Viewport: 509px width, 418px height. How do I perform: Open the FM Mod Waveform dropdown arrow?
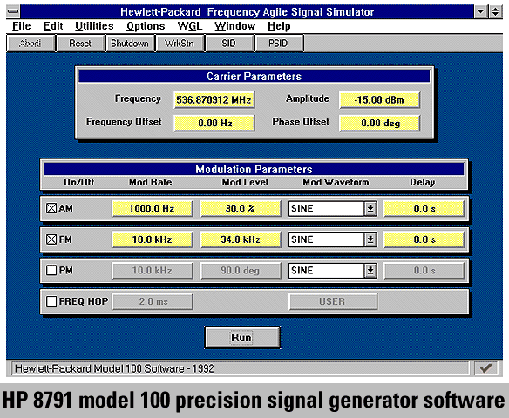(370, 239)
